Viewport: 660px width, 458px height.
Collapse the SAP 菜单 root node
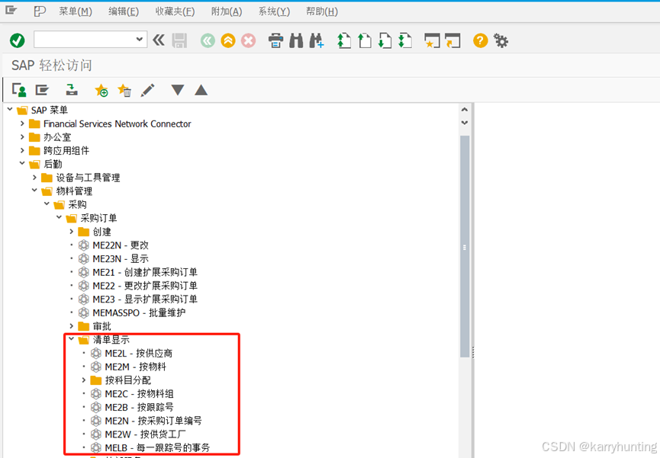(x=10, y=109)
